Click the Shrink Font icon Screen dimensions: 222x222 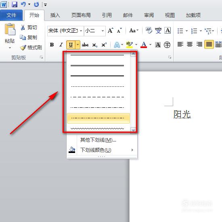click(x=119, y=30)
